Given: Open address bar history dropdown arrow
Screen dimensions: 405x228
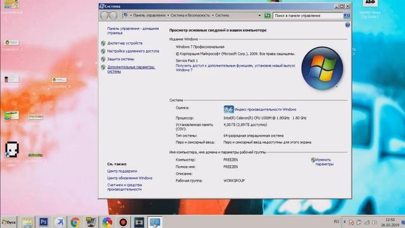Looking at the screenshot, I should [x=259, y=15].
